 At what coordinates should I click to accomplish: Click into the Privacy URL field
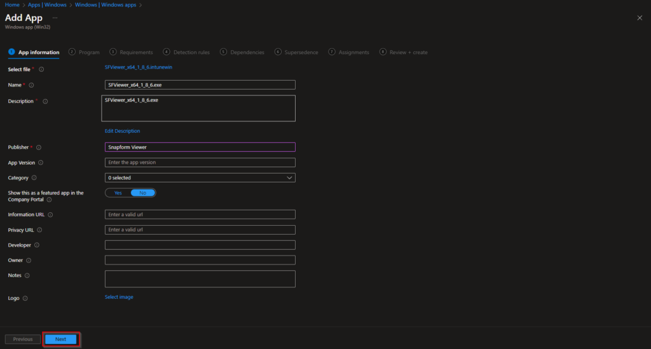point(200,229)
